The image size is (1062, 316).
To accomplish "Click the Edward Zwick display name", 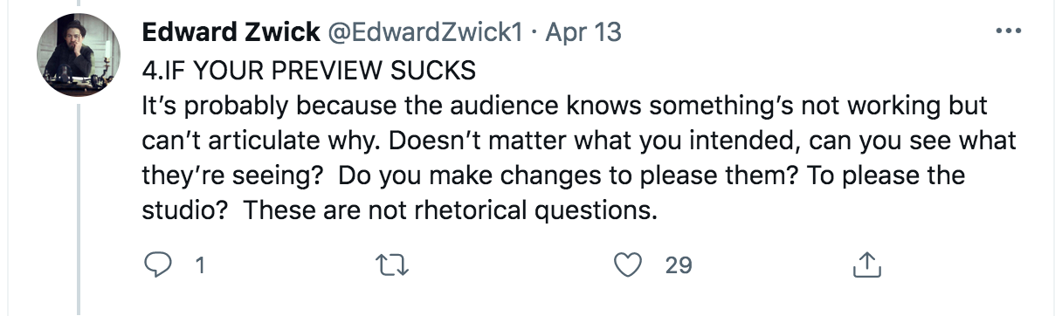I will 231,32.
